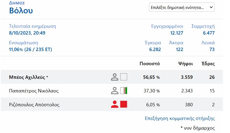Screen dimensions: 230x133
Task: Click the Εγγεγραμμένοι count 12.127
Action: pos(176,33)
